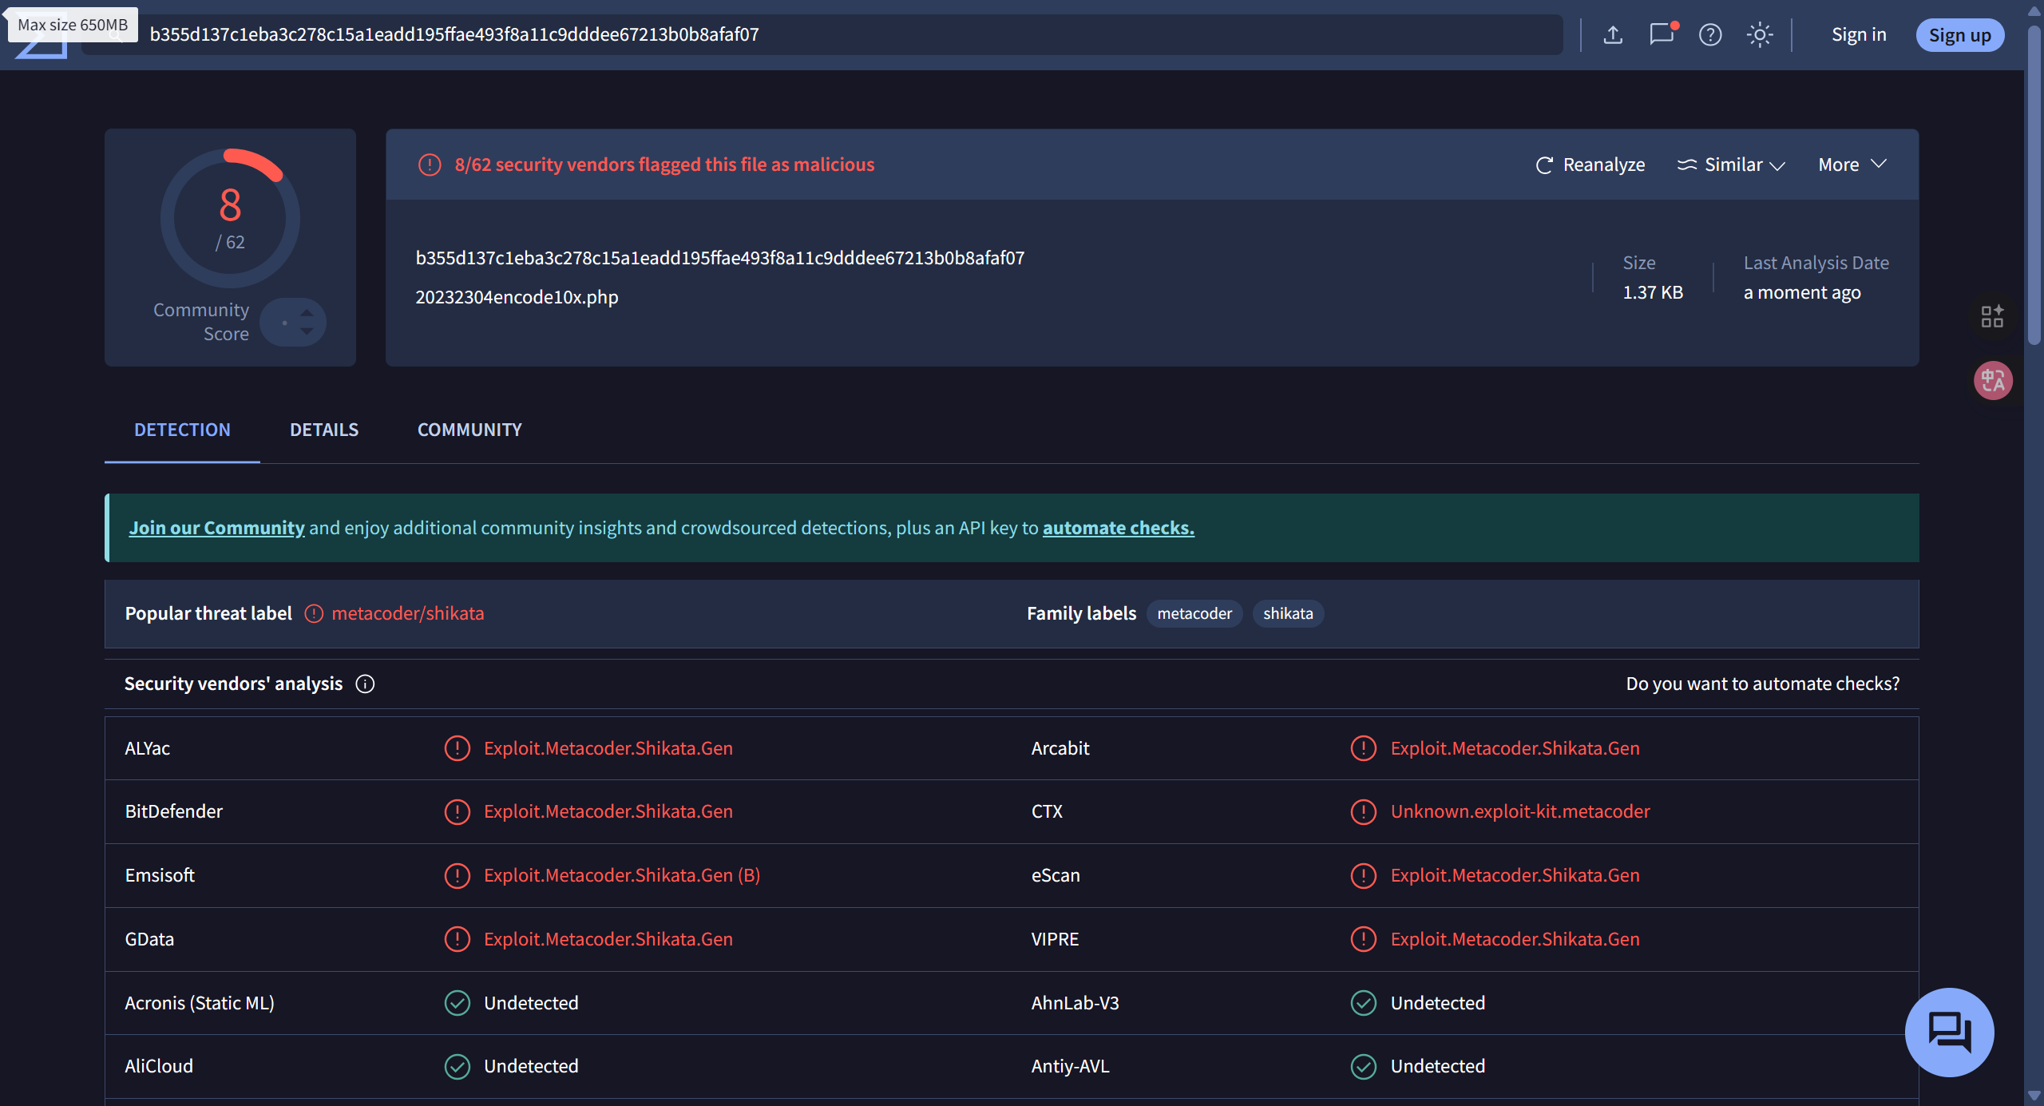This screenshot has width=2044, height=1106.
Task: Click the metacoder family label chip
Action: click(x=1194, y=613)
